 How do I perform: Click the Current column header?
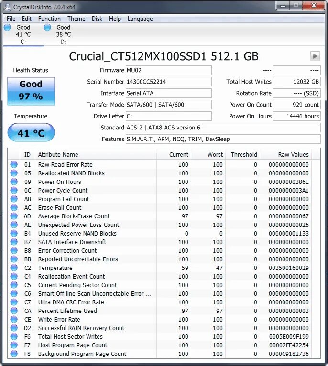(174, 154)
